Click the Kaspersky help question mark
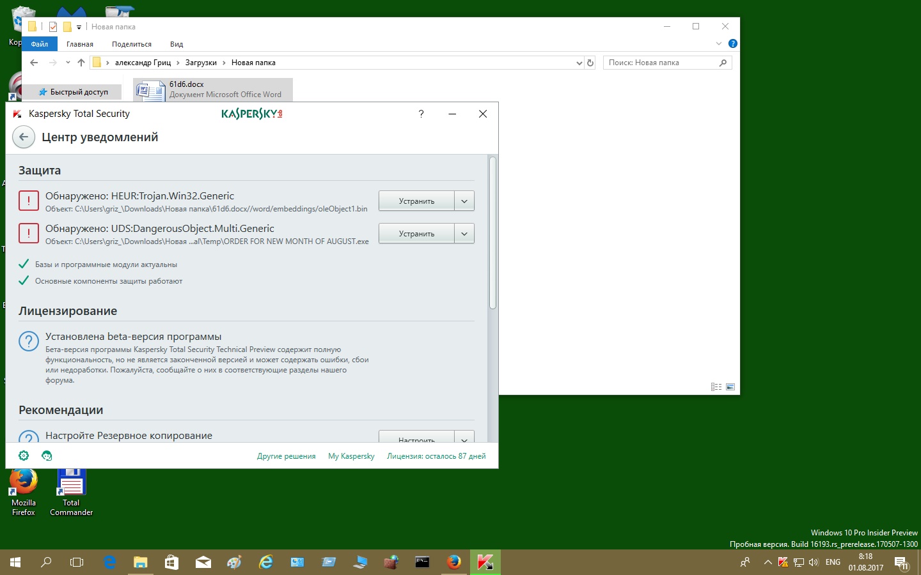The image size is (921, 575). pos(421,114)
